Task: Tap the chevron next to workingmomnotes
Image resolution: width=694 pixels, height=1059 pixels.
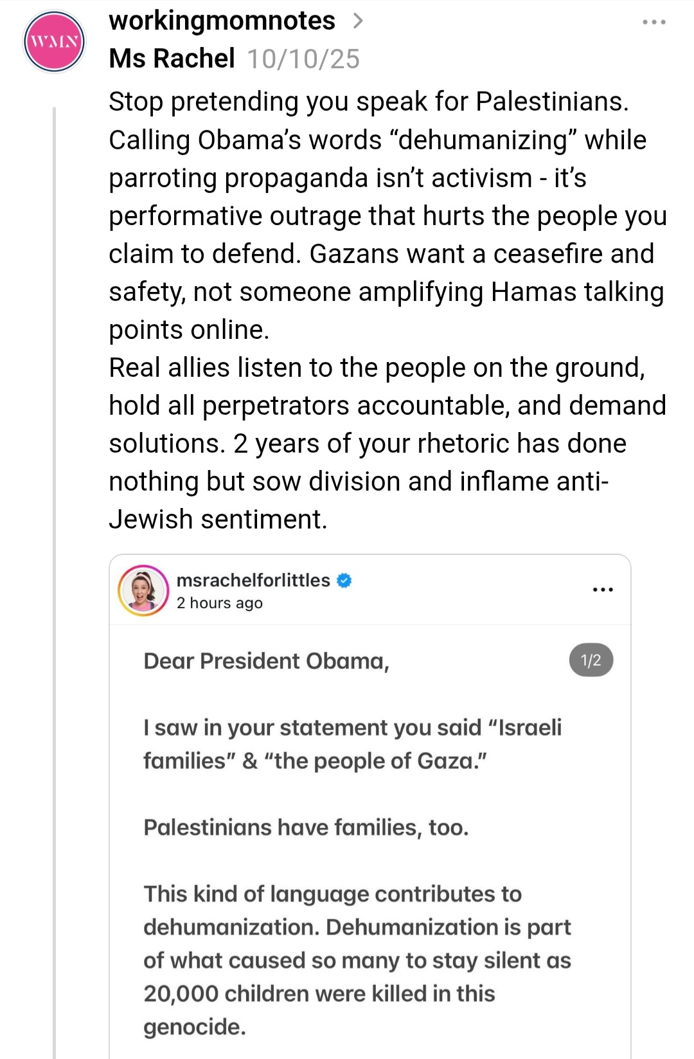Action: pyautogui.click(x=358, y=21)
